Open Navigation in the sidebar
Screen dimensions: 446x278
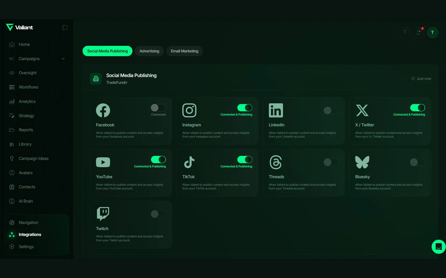pyautogui.click(x=28, y=223)
